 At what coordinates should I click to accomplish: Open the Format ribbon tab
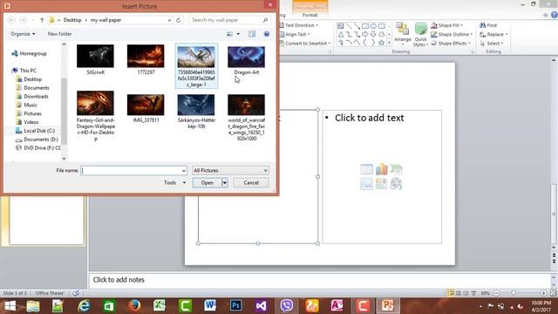click(x=310, y=15)
